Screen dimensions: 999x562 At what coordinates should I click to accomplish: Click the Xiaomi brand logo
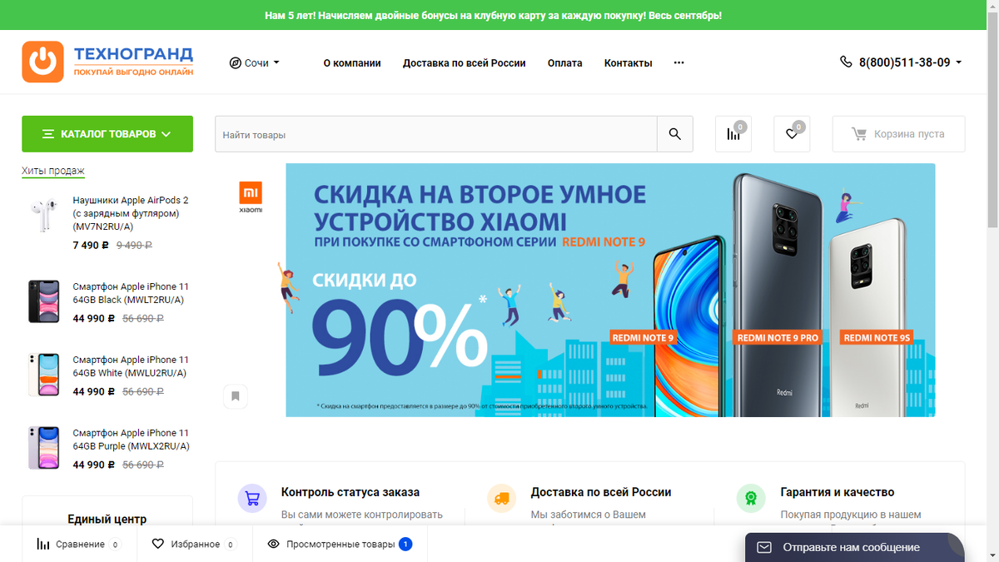pyautogui.click(x=251, y=197)
